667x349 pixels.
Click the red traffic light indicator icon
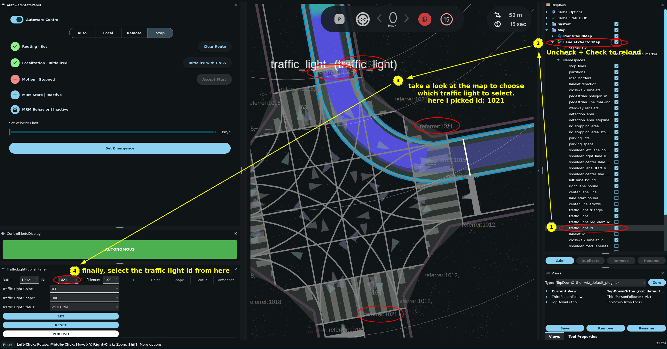coord(425,19)
